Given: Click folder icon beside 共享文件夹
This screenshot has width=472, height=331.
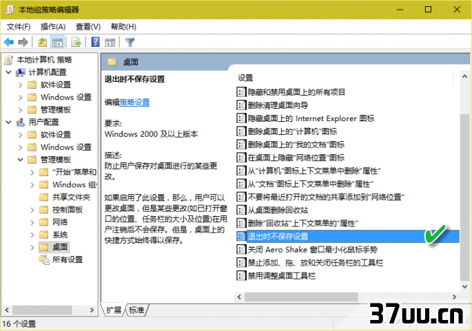Looking at the screenshot, I should (x=44, y=197).
